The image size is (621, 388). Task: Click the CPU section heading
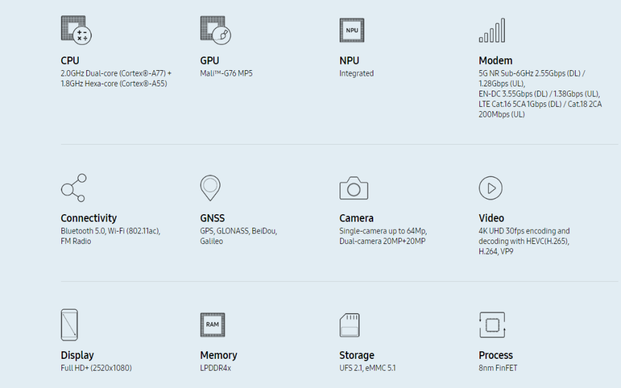tap(70, 60)
